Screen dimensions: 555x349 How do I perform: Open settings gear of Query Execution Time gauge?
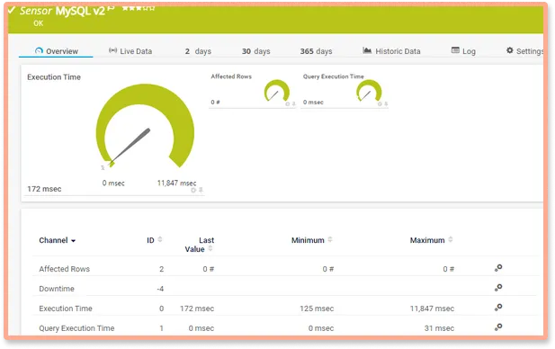click(x=380, y=103)
